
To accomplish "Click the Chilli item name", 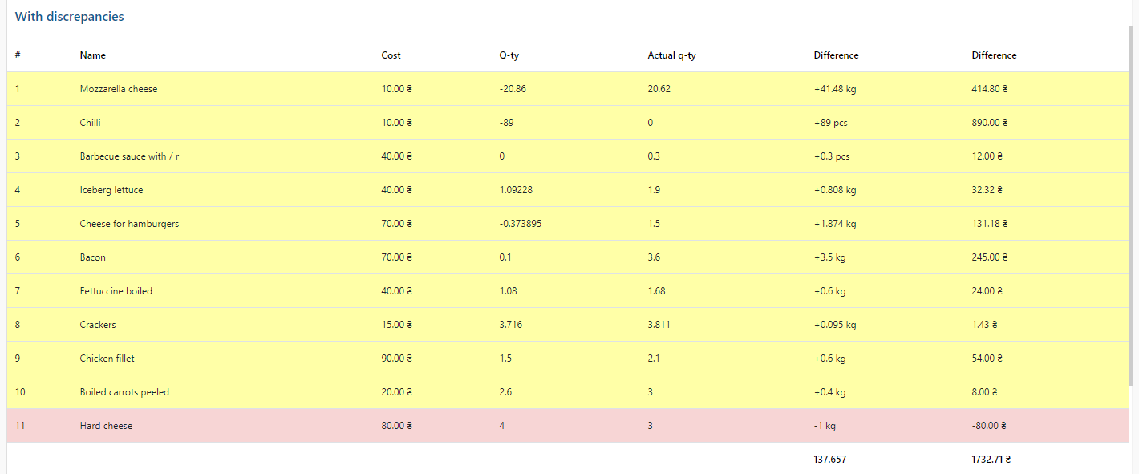I will click(90, 123).
